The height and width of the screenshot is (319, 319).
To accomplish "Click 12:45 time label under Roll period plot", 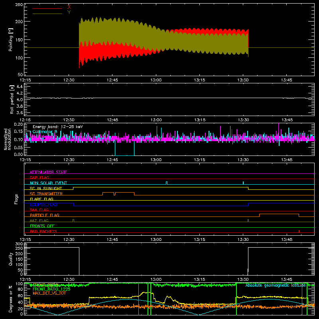I will [x=112, y=120].
